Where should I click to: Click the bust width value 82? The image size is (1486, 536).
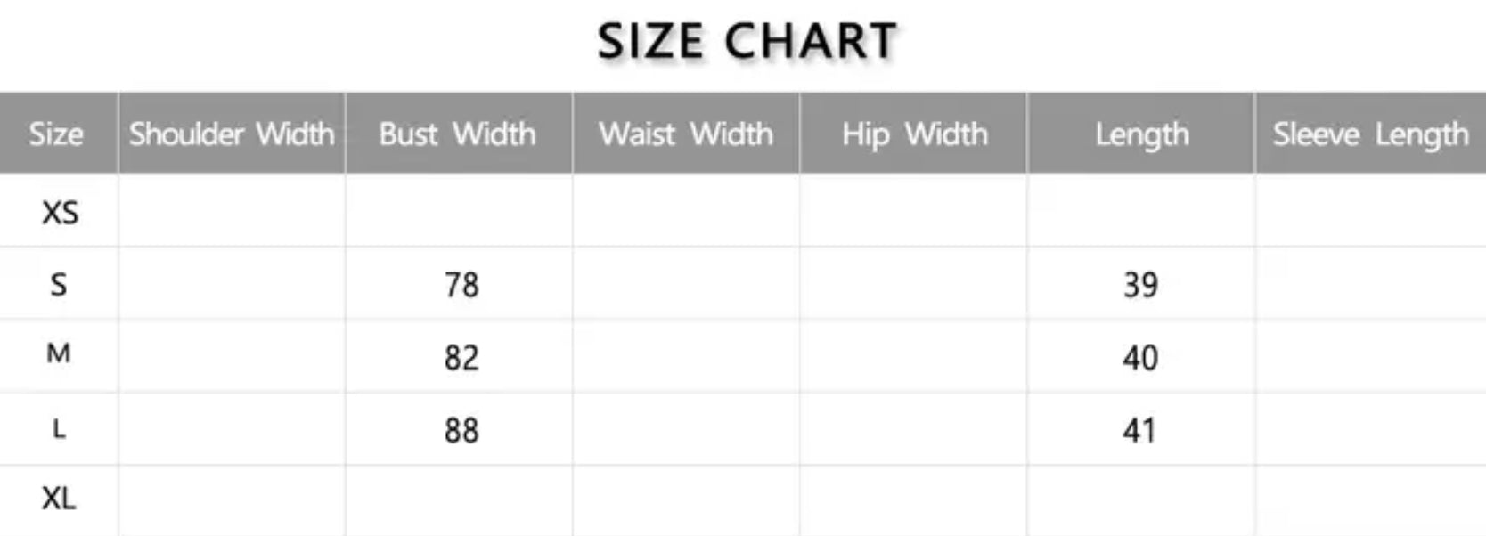[461, 358]
